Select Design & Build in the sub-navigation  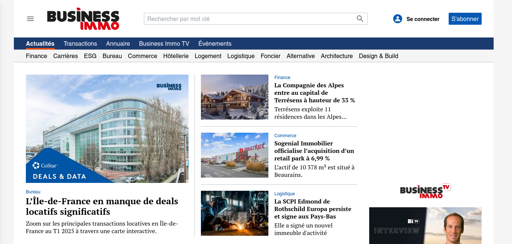tap(379, 56)
